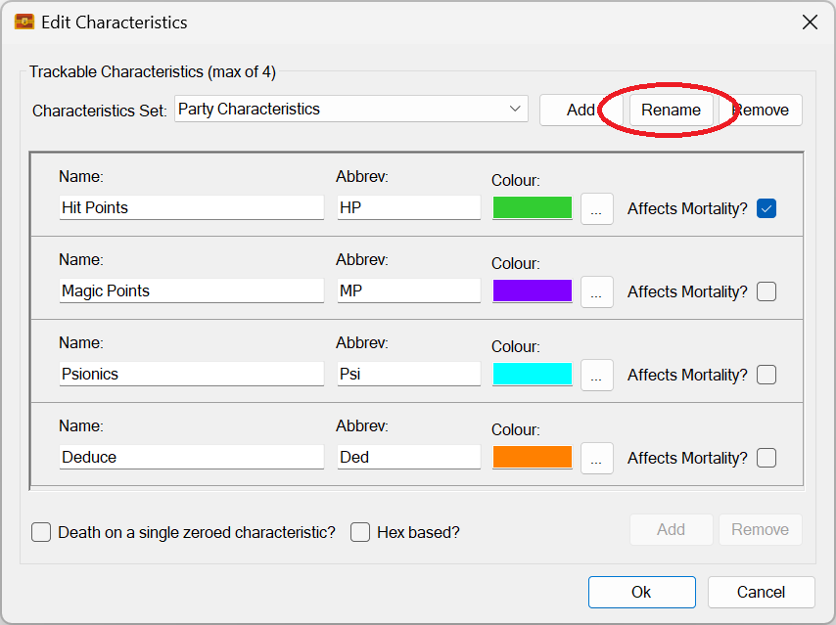The image size is (836, 625).
Task: Open colour chooser for the Deduce row
Action: coord(597,458)
